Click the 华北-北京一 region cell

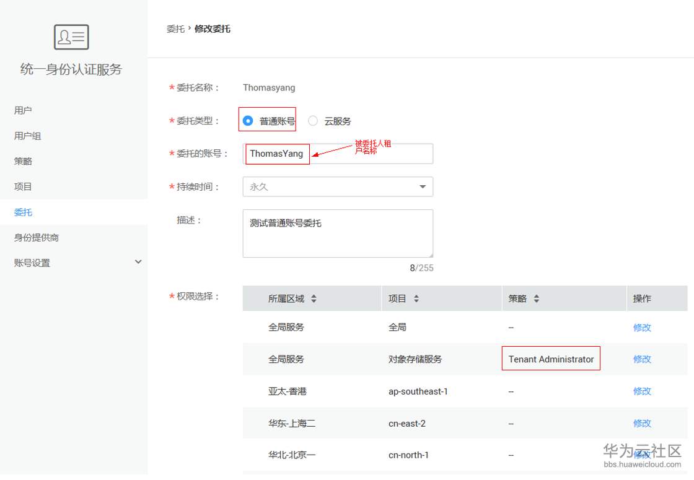292,455
